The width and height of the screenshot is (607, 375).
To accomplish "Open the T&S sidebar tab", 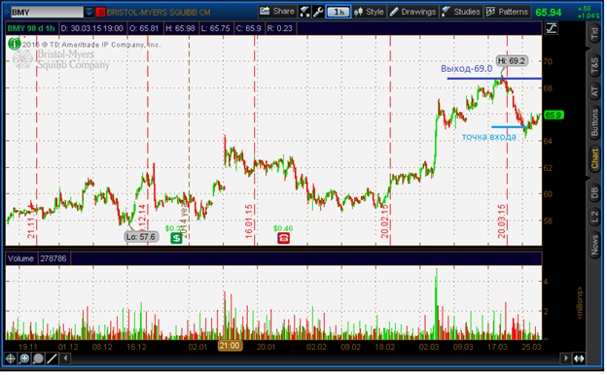I will 594,66.
